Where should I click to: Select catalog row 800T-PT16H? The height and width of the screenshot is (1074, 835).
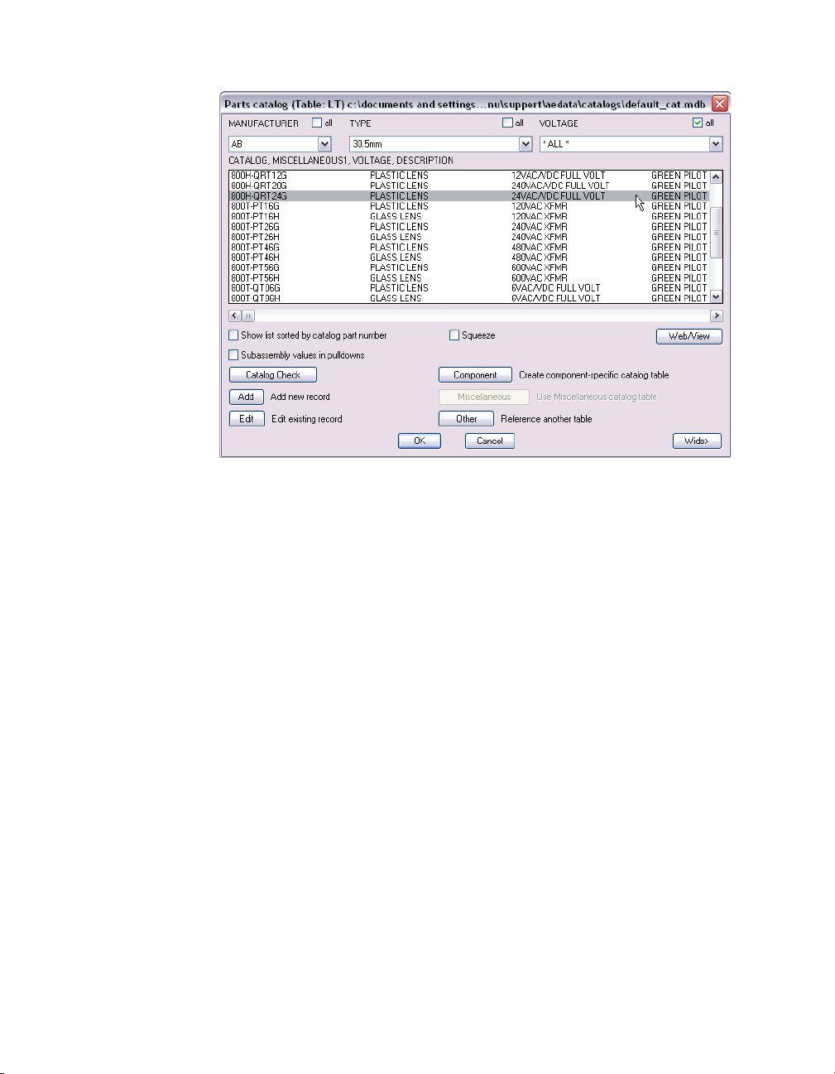pos(469,216)
